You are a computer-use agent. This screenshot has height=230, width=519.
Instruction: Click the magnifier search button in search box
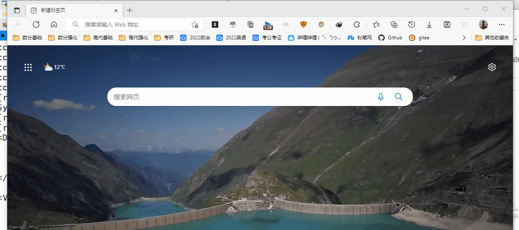pyautogui.click(x=398, y=97)
